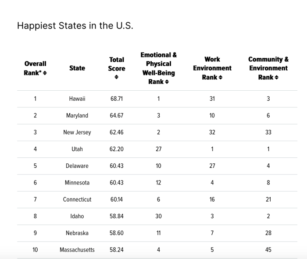
Task: Click Hawaii's total score 68.71
Action: [x=117, y=99]
